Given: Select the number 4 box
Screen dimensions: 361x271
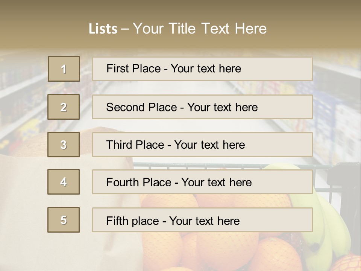Looking at the screenshot, I should tap(64, 182).
